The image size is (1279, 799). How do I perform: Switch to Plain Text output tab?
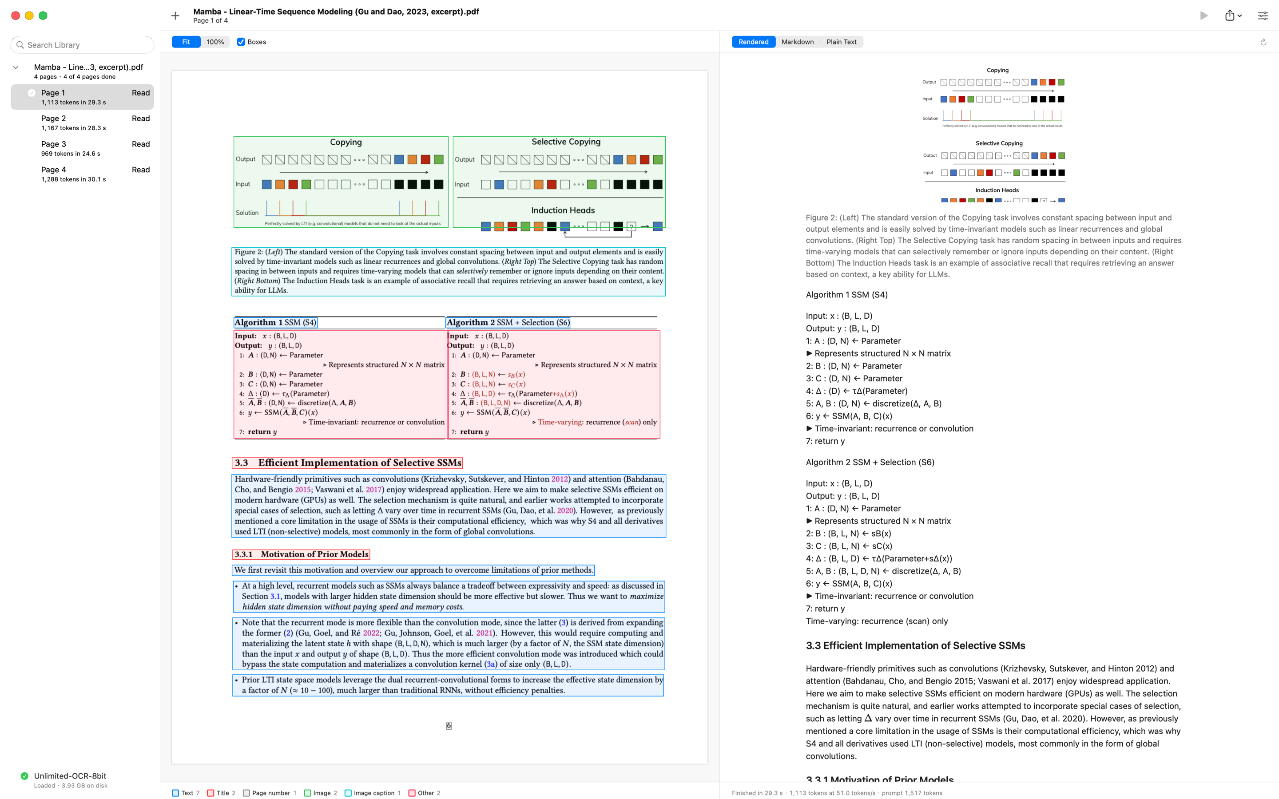click(842, 42)
